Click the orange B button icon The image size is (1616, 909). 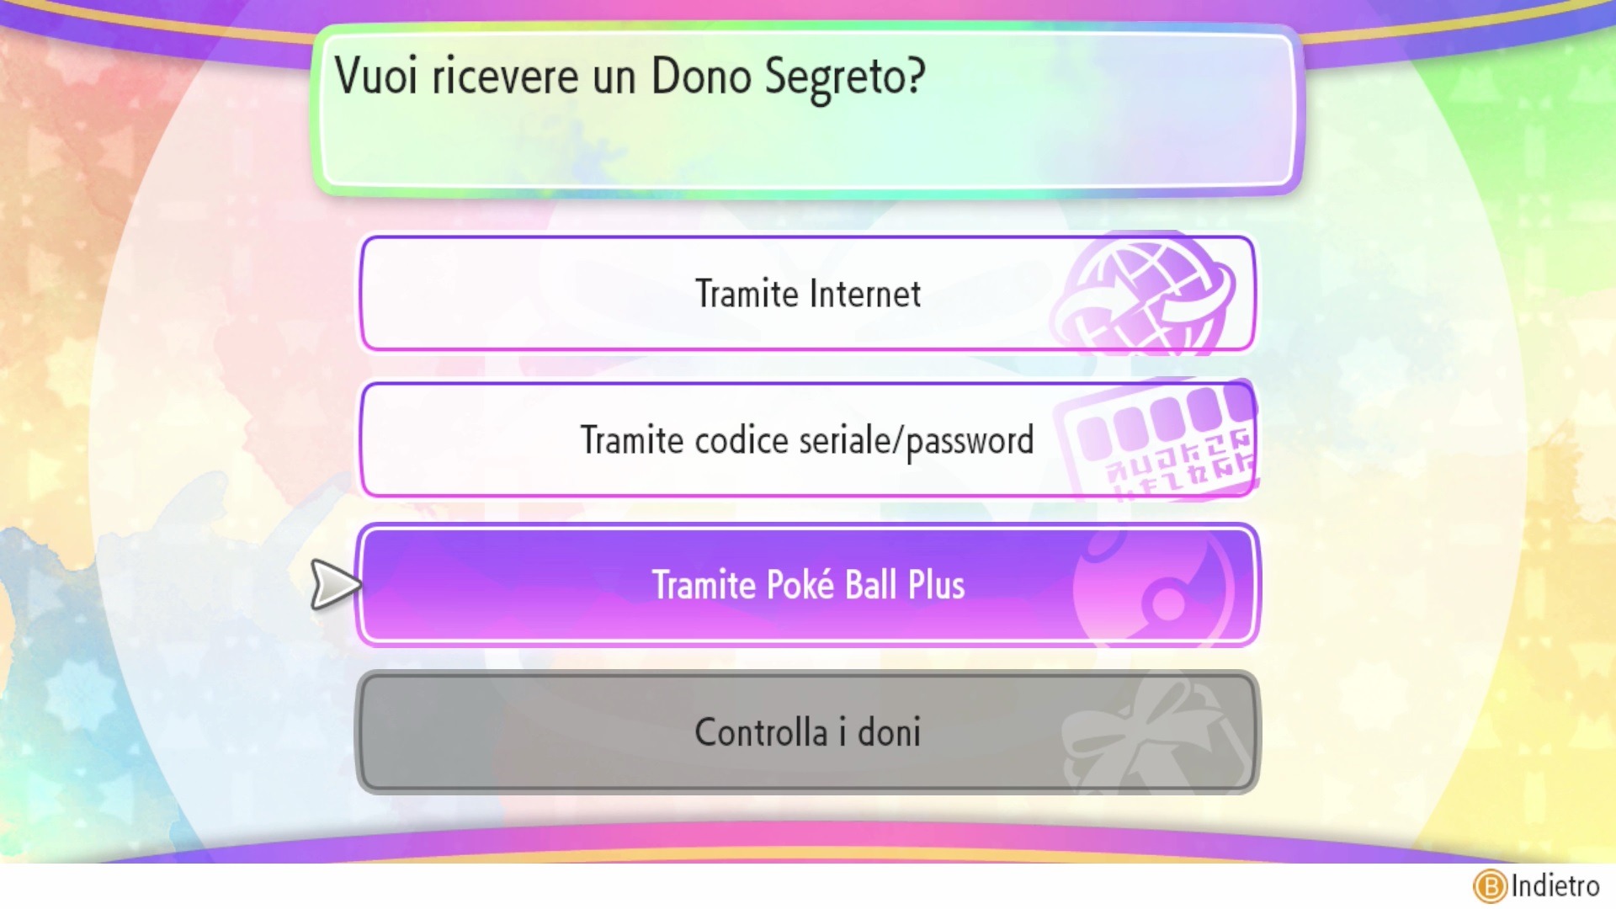pos(1490,886)
